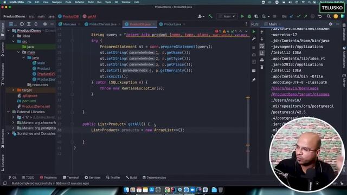Click Expand All in Project panel toolbar

tap(29, 24)
